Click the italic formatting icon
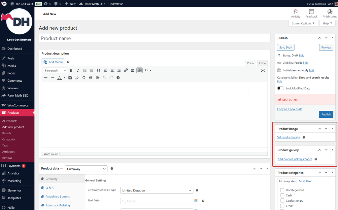Screen dimensions: 338x210 point(78,70)
